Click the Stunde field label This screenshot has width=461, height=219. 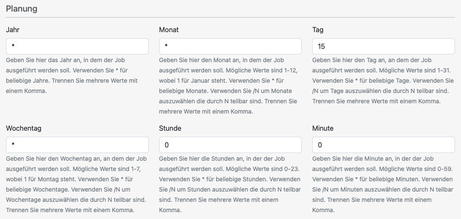[170, 129]
